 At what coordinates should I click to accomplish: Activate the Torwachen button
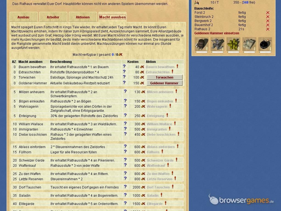click(165, 77)
